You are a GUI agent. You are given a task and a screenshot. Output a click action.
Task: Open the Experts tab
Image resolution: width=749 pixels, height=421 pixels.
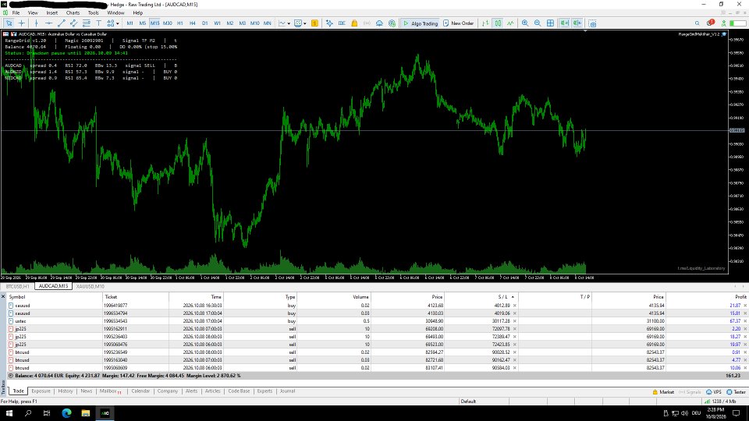pos(264,391)
